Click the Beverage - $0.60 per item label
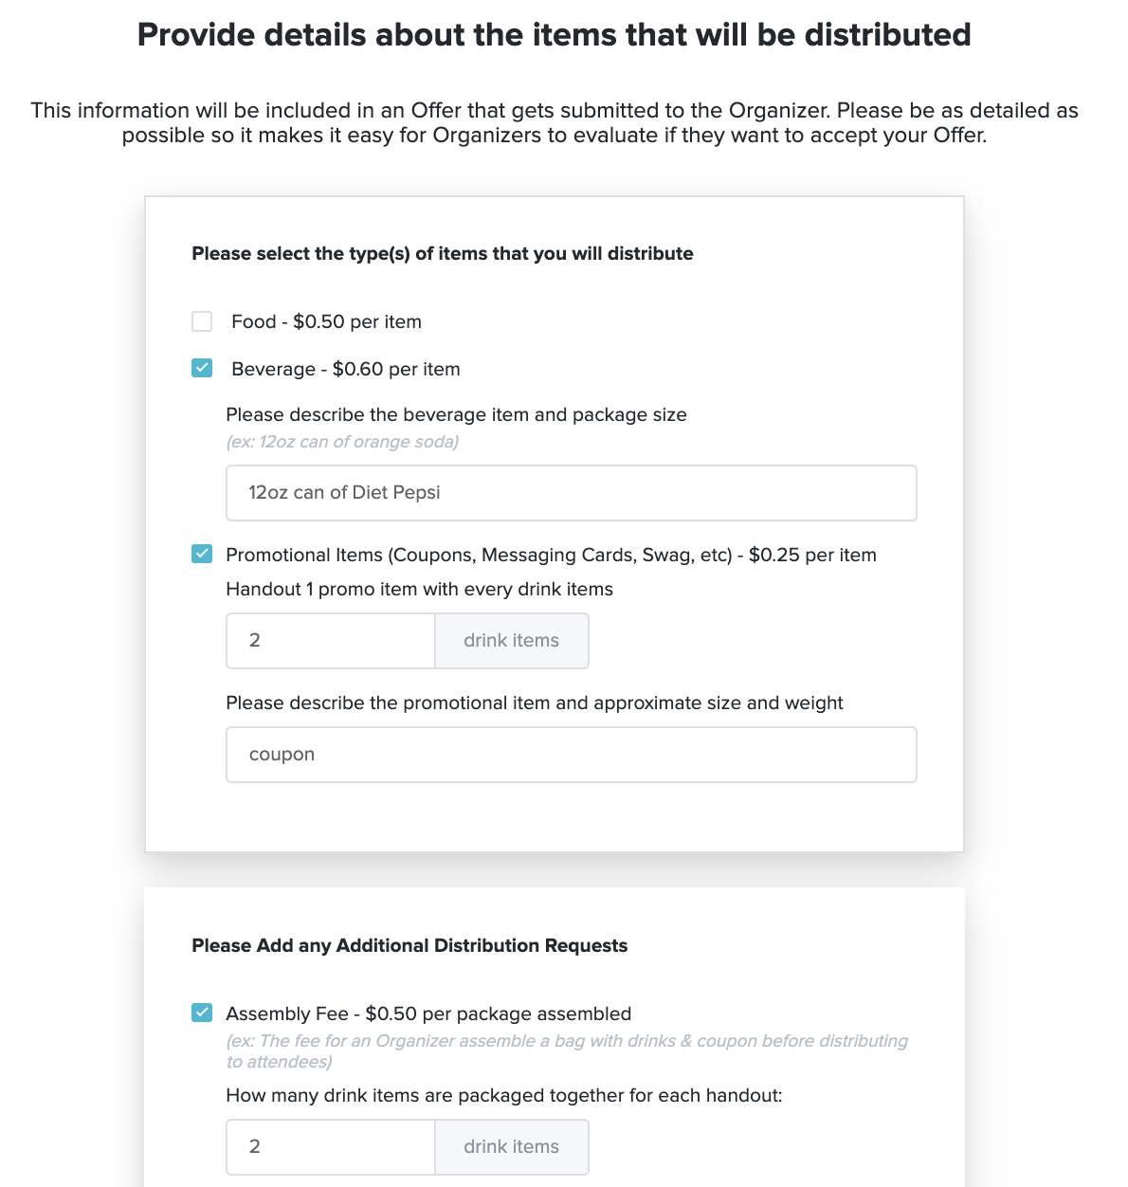Viewport: 1128px width, 1187px height. [x=346, y=369]
